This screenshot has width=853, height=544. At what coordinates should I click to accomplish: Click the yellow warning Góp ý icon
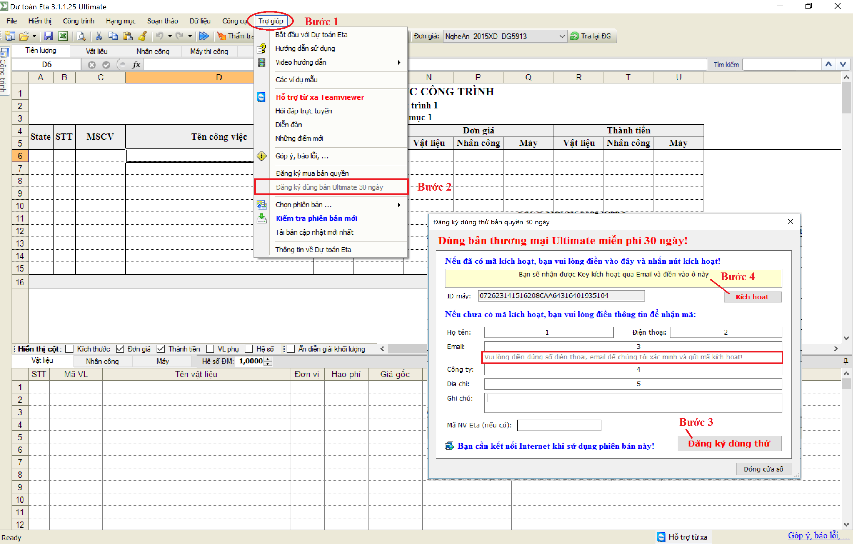[x=261, y=156]
